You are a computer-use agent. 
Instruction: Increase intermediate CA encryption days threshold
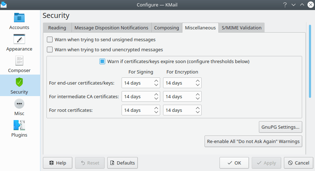coord(198,95)
